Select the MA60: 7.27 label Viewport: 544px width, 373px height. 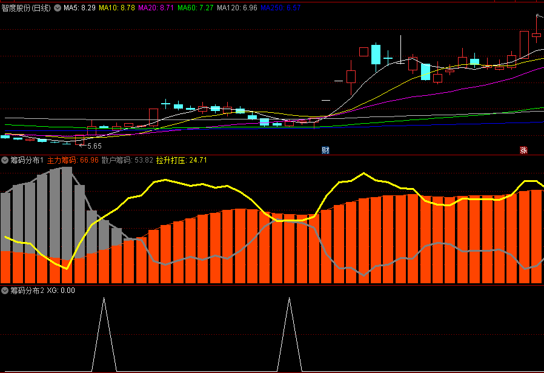pyautogui.click(x=195, y=8)
